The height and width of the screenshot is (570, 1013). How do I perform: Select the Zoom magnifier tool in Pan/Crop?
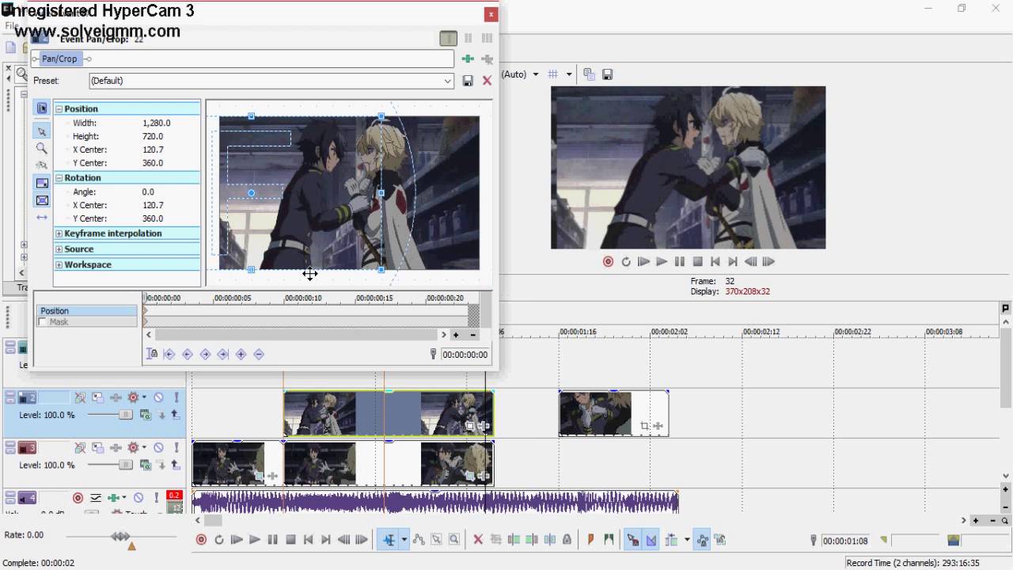point(42,148)
